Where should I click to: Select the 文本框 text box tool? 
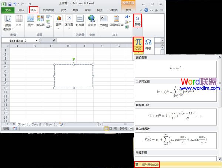104,21
